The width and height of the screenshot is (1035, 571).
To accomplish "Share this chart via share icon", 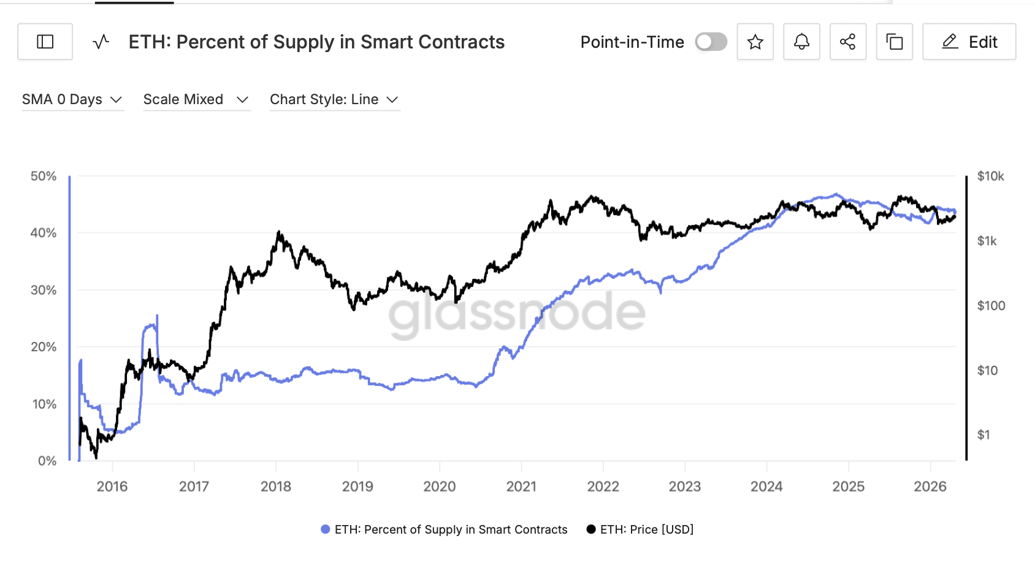I will 847,42.
